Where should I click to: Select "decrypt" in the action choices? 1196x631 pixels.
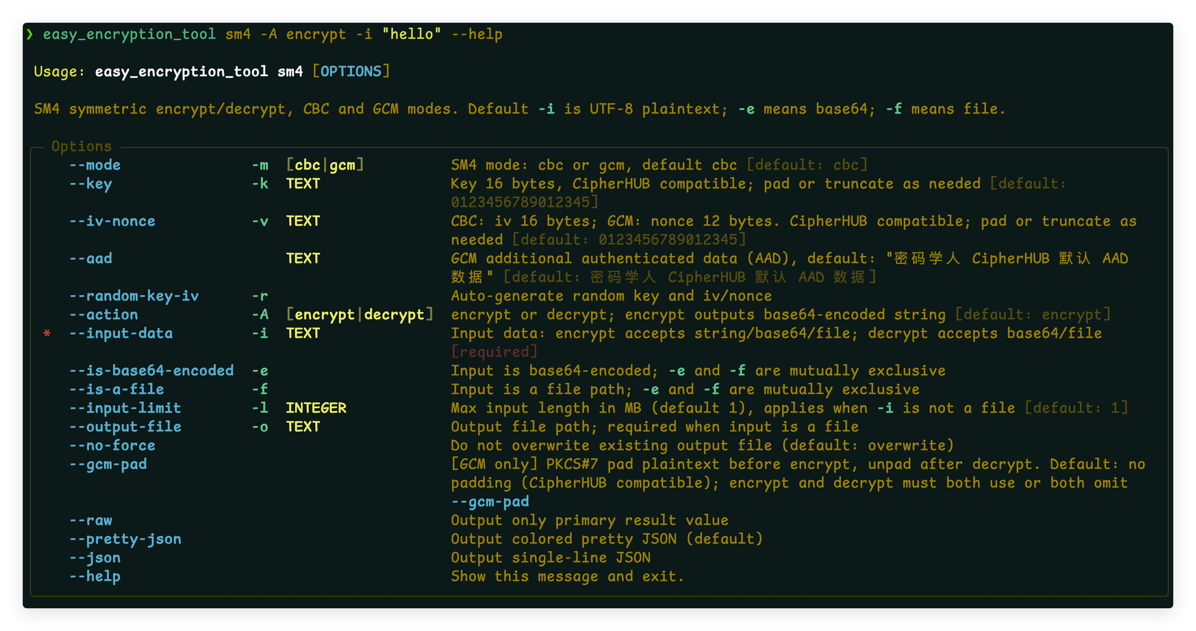394,314
